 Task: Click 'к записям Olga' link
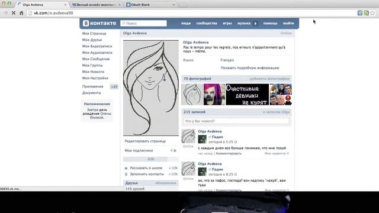coord(277,112)
